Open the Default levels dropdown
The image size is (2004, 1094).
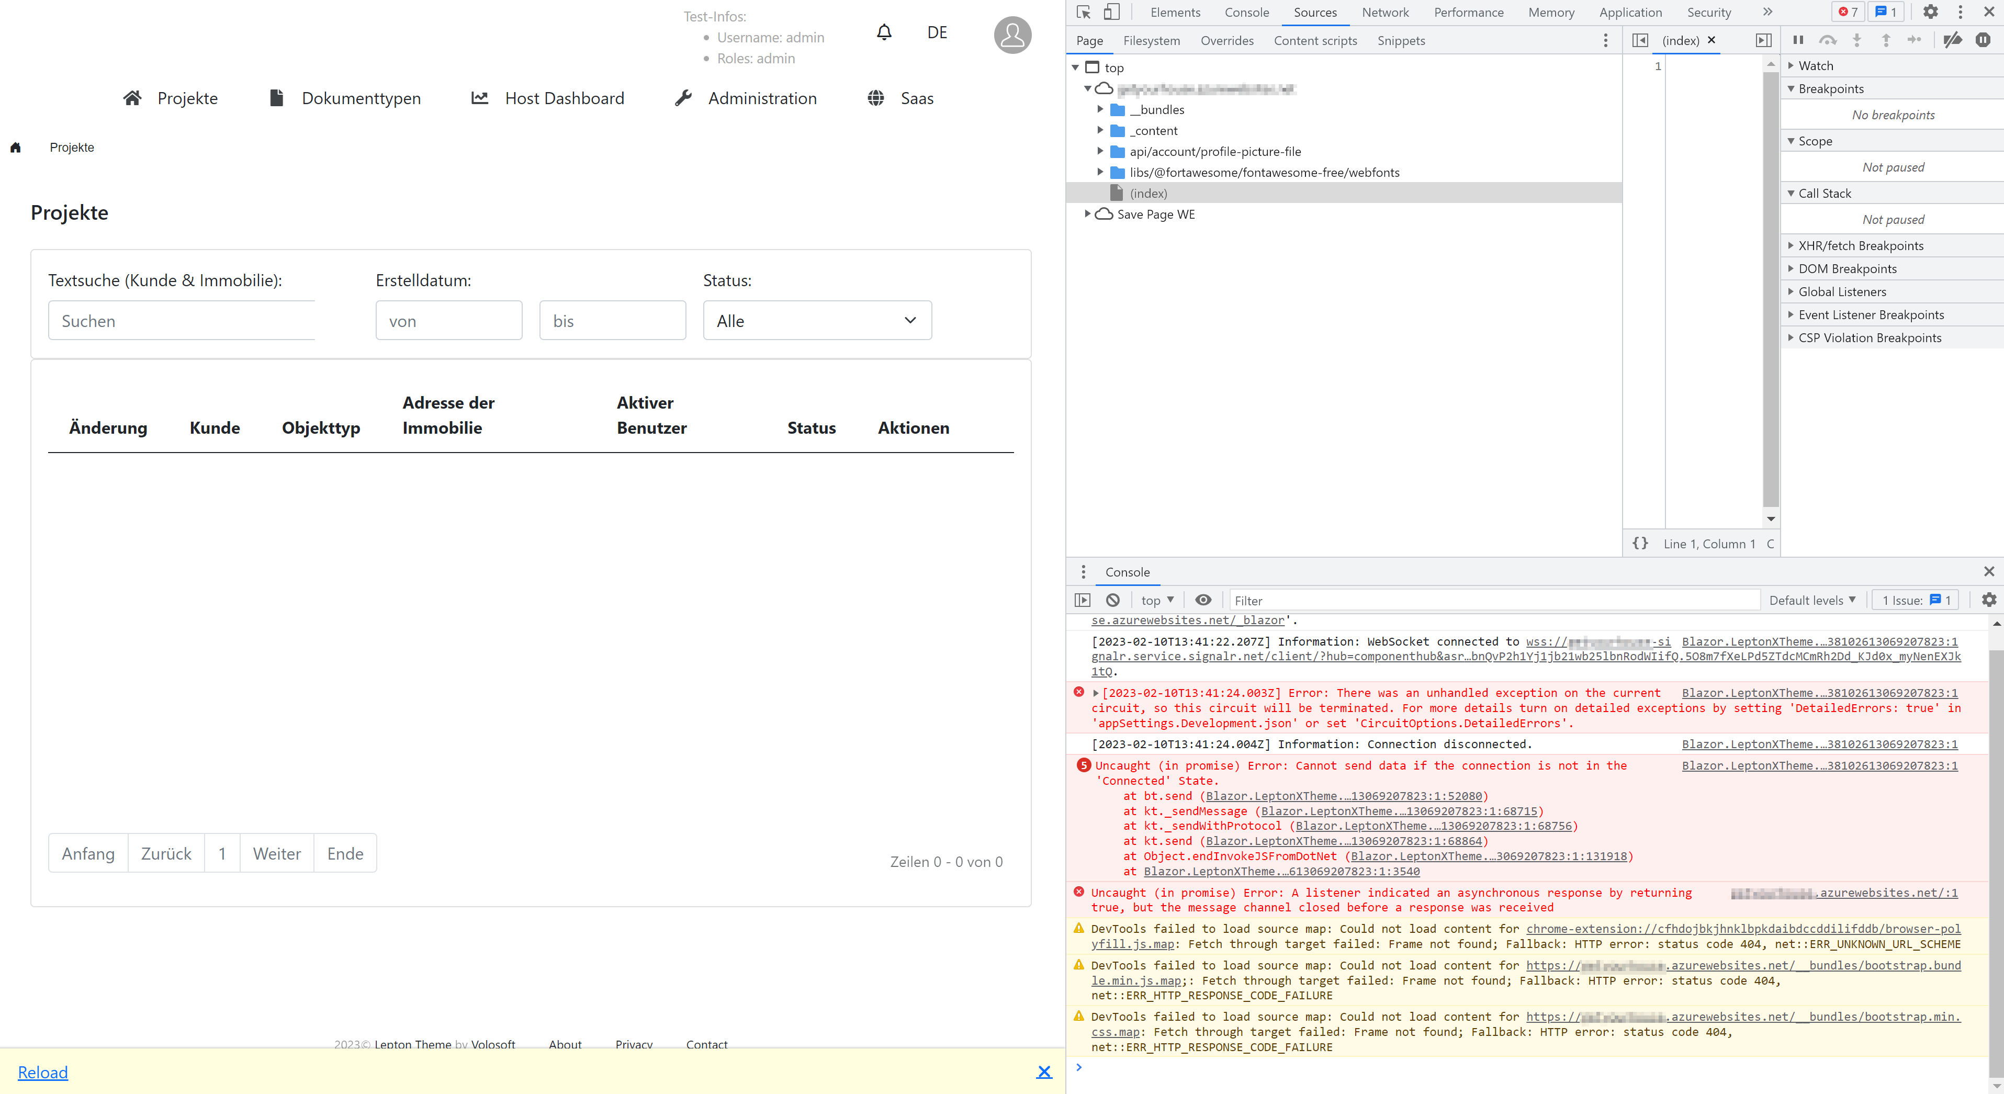coord(1812,600)
